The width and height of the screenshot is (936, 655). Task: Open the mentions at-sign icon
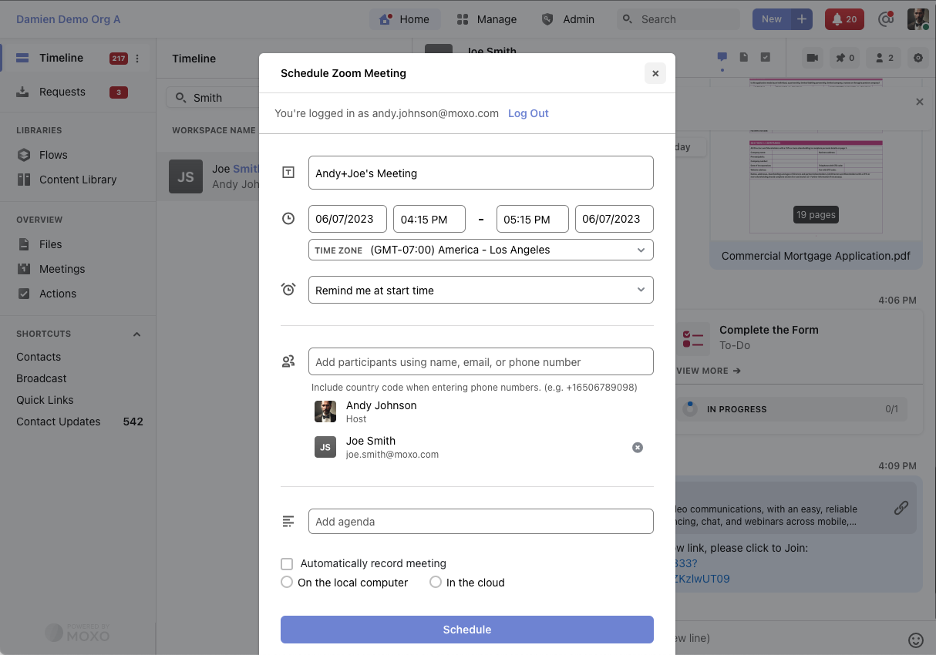(x=886, y=19)
